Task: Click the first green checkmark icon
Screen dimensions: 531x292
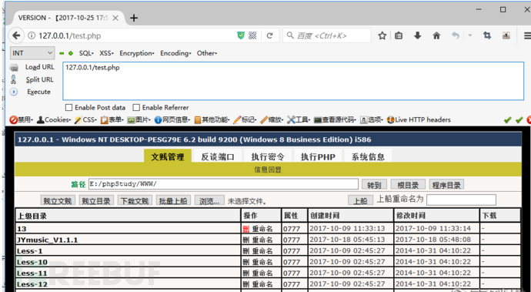Action: [507, 119]
